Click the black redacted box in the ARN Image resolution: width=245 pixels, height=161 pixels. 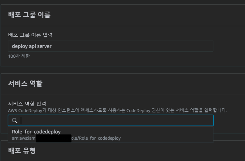click(53, 139)
